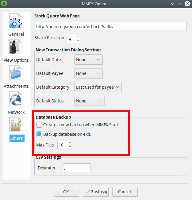Decrease Share Precision value
Screen dimensions: 192x200
point(78,41)
